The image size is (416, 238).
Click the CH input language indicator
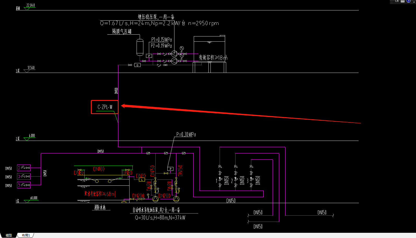pyautogui.click(x=397, y=1)
